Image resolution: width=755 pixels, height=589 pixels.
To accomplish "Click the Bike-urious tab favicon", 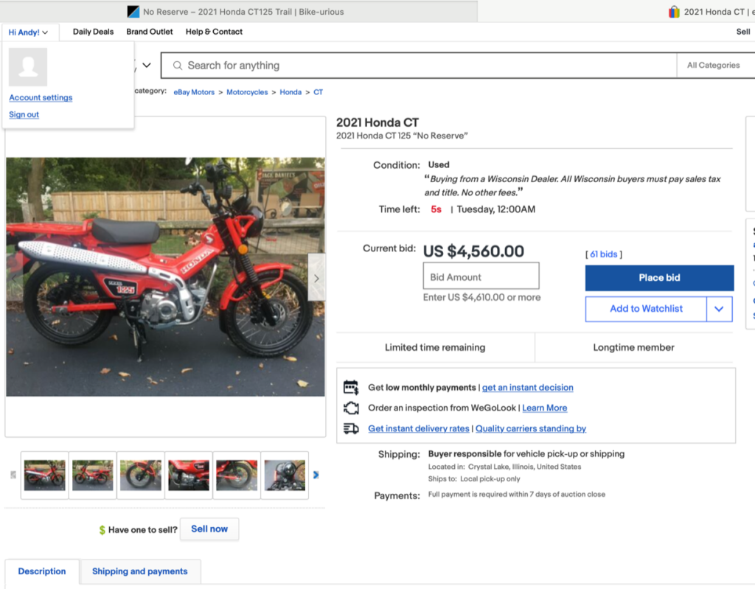I will 133,12.
